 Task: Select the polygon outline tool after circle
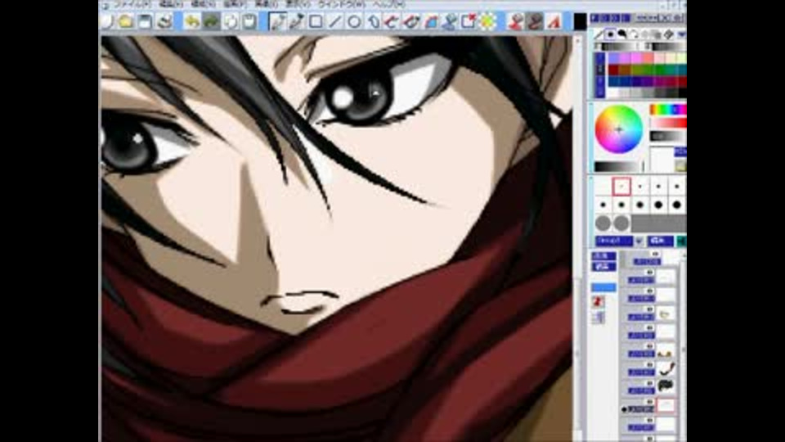(x=374, y=21)
